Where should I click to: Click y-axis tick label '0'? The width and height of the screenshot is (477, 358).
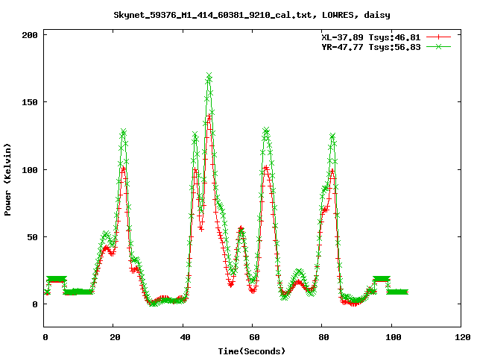(35, 304)
